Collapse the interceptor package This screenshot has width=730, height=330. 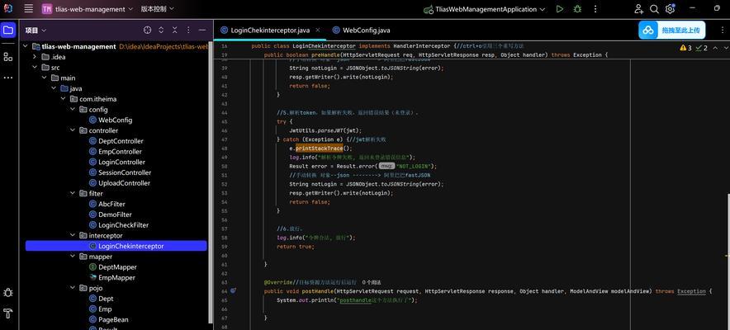click(x=73, y=236)
